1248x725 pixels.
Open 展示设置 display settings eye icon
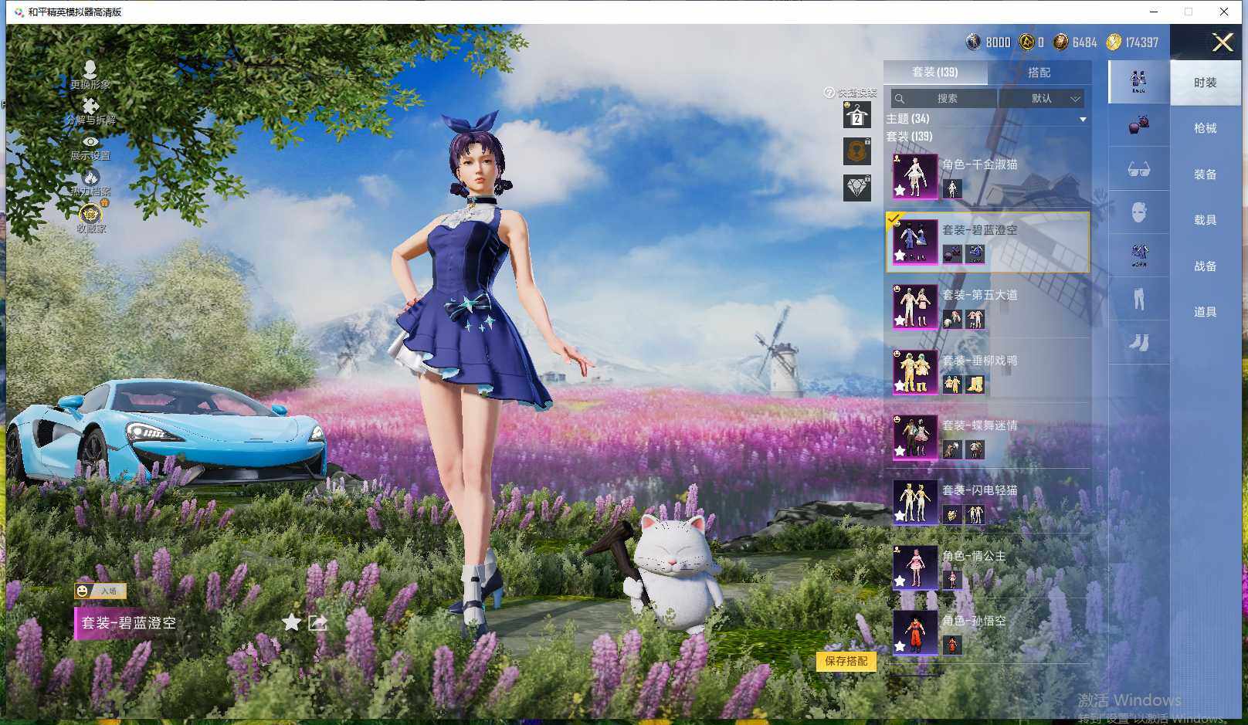[91, 143]
